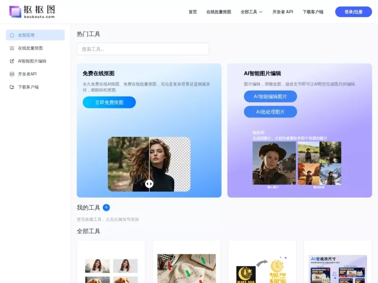Select 全部应用 in the sidebar
The image size is (378, 283).
pos(35,35)
